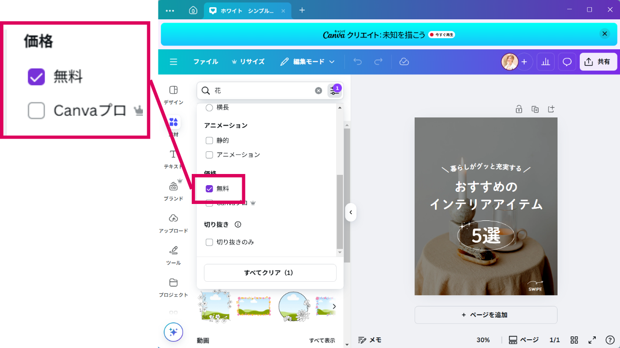Collapse the side panel with arrow handle
The width and height of the screenshot is (620, 348).
pos(351,212)
